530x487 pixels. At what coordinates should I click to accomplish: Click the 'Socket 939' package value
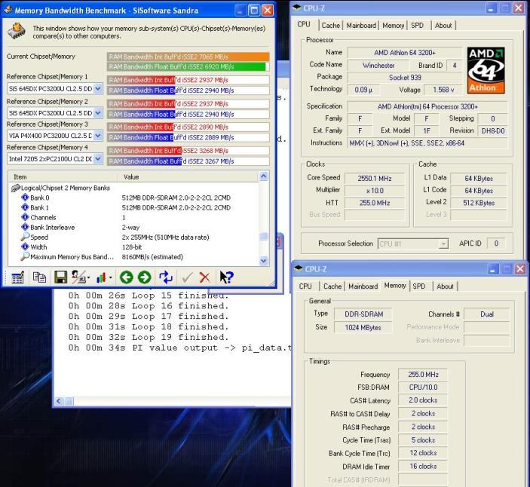click(405, 78)
